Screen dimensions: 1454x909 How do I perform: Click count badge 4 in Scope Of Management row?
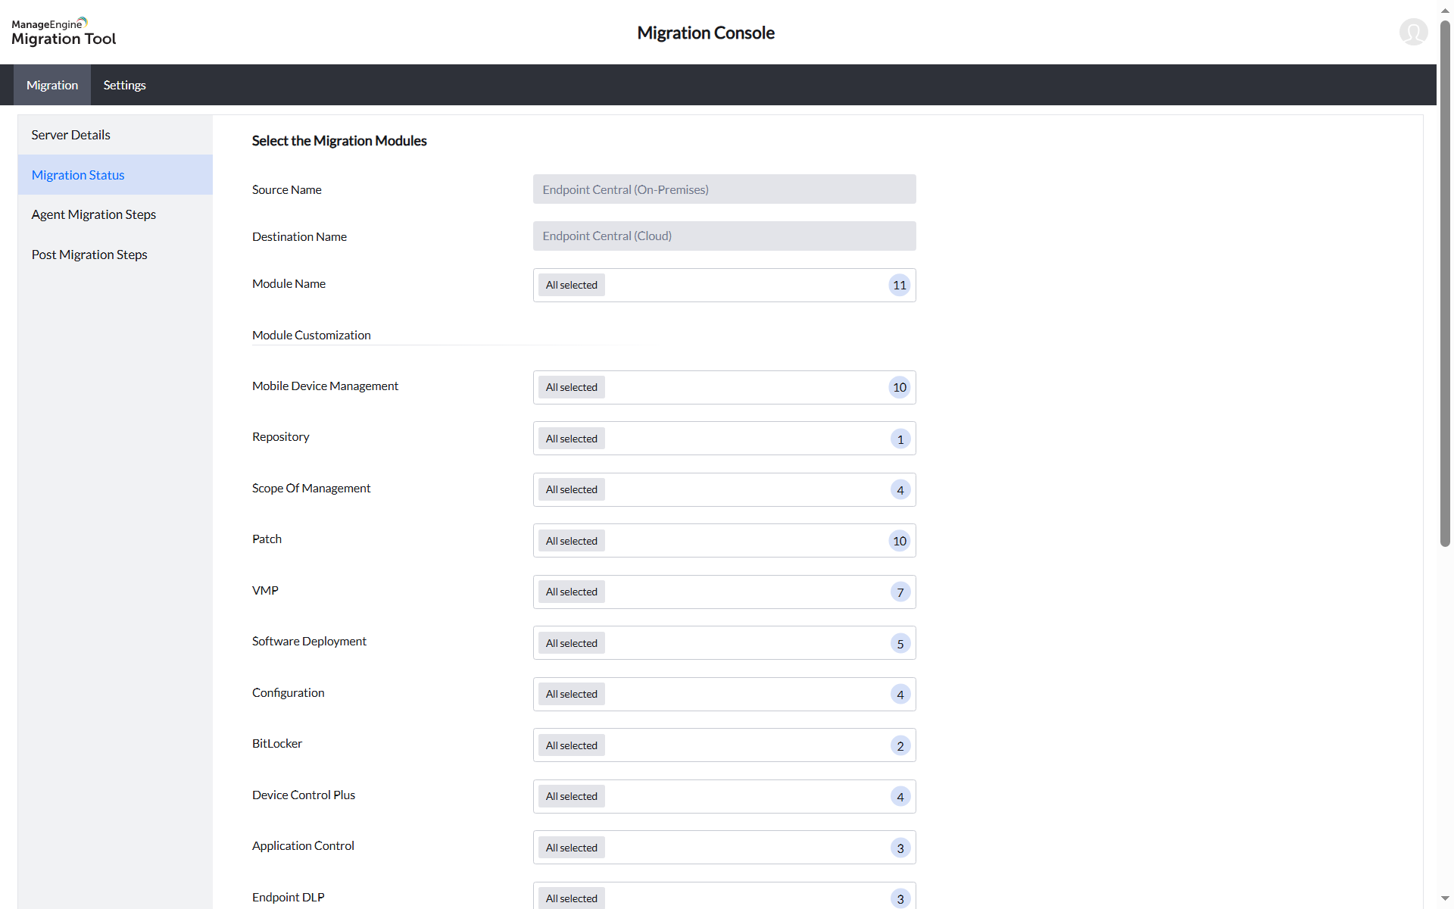[900, 490]
